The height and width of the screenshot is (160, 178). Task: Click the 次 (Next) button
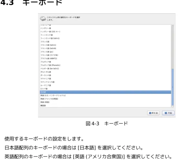[x=168, y=113]
